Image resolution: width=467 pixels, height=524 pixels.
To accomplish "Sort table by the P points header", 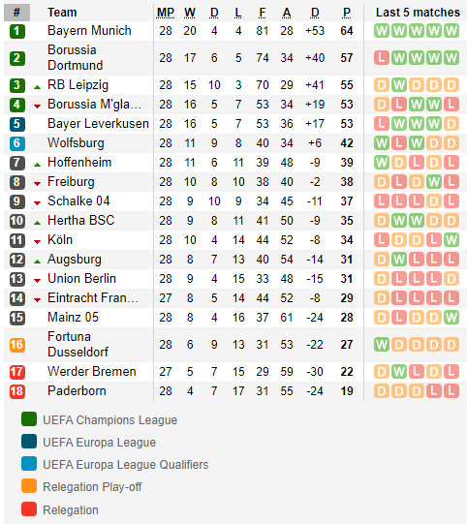I will coord(347,13).
